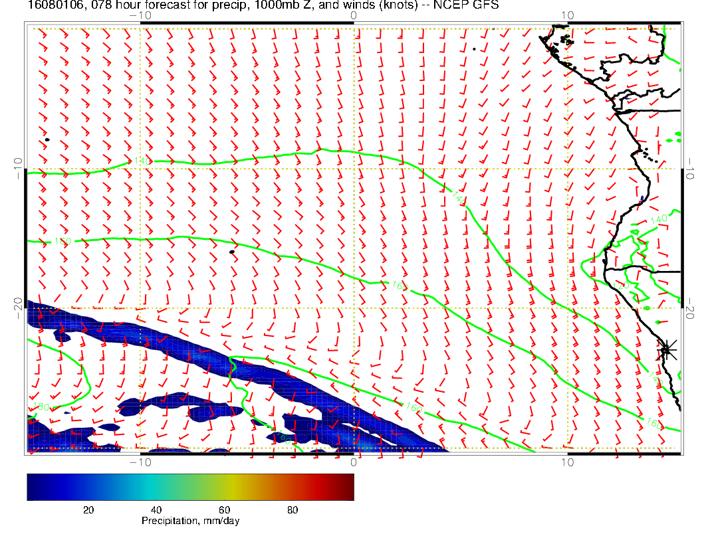Image resolution: width=702 pixels, height=542 pixels.
Task: Click the '80' tick label under the colorbar
Action: coord(292,510)
